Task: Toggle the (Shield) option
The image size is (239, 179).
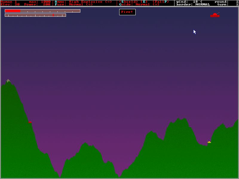Action: [128, 2]
